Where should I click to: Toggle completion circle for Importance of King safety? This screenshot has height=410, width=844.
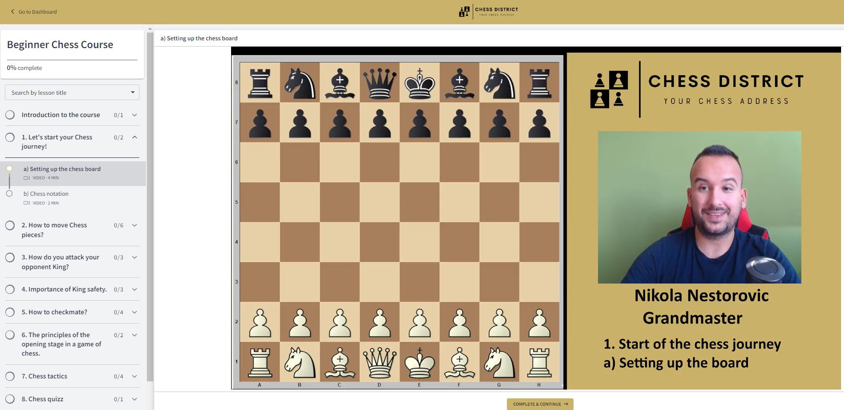pyautogui.click(x=10, y=290)
